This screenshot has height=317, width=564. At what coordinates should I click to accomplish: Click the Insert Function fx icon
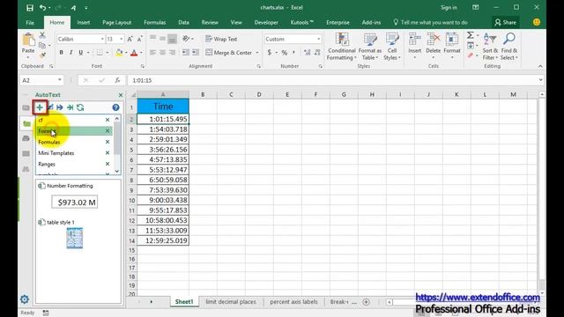point(117,80)
